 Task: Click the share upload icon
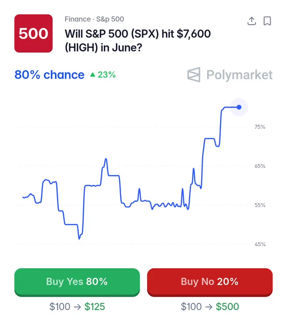coord(251,21)
